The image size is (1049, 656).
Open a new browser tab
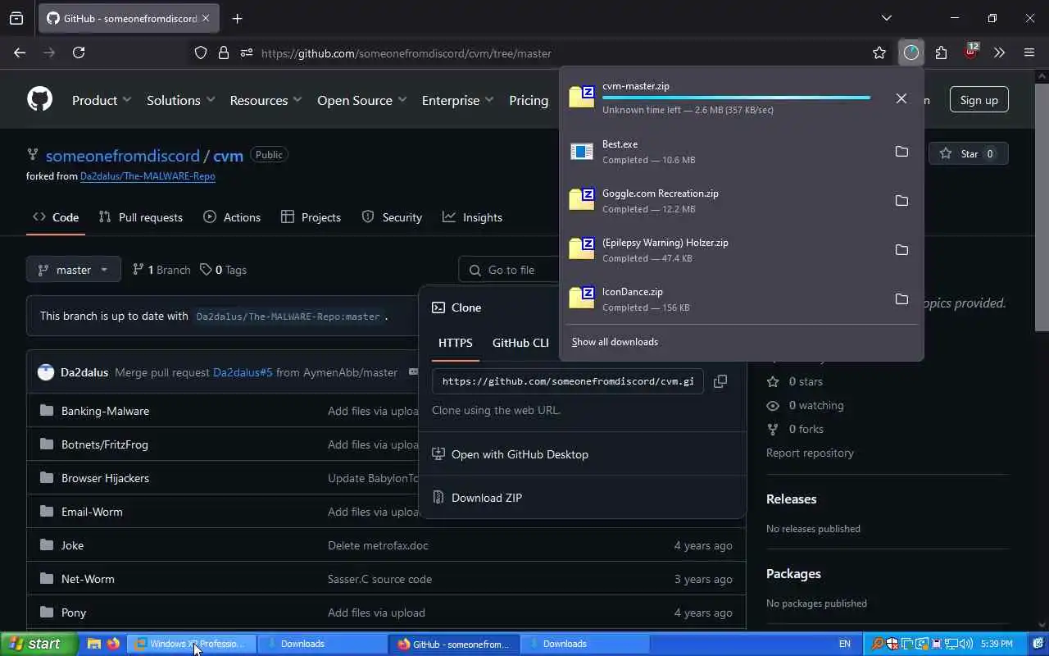pos(238,18)
